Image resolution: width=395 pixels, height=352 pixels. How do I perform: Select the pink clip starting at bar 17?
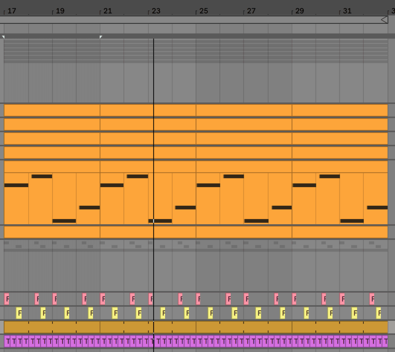tap(7, 299)
